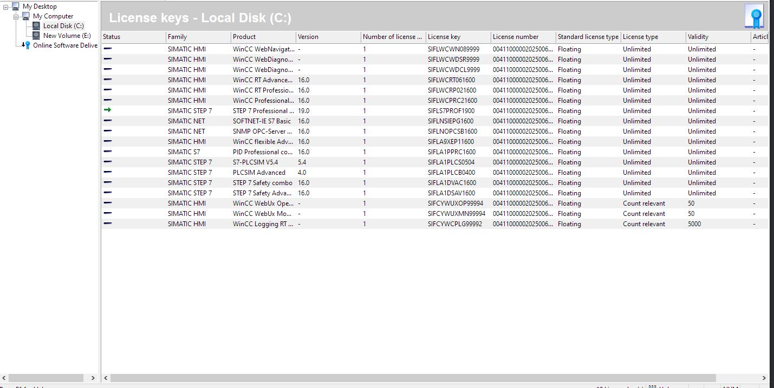Click status icon of SOFTNET-IE S7 Basic row
This screenshot has width=774, height=388.
pyautogui.click(x=107, y=121)
